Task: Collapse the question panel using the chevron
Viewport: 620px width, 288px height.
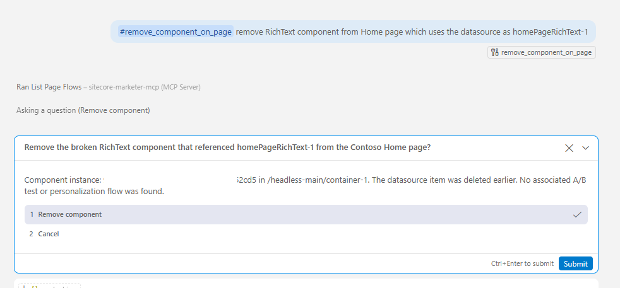Action: (x=586, y=148)
